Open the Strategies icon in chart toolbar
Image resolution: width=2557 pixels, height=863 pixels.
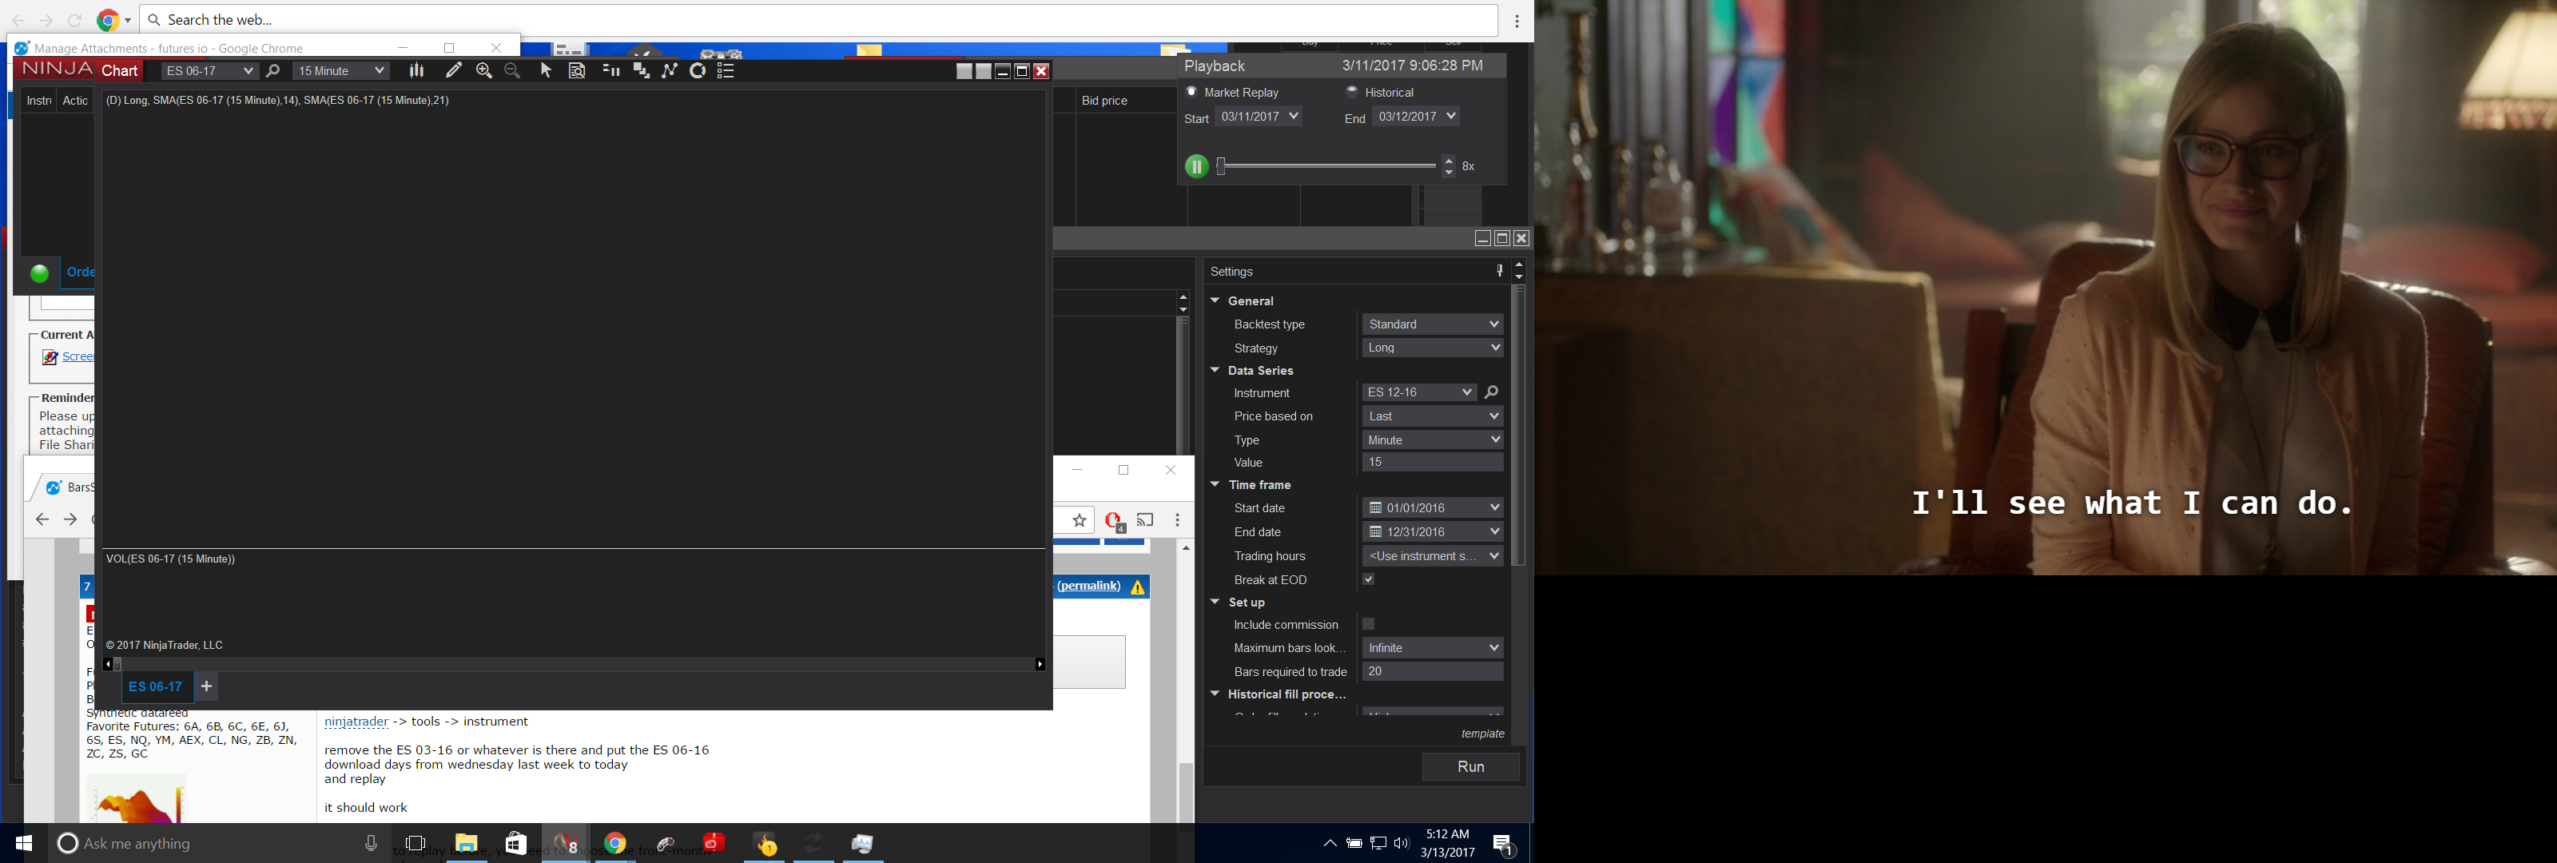(670, 70)
